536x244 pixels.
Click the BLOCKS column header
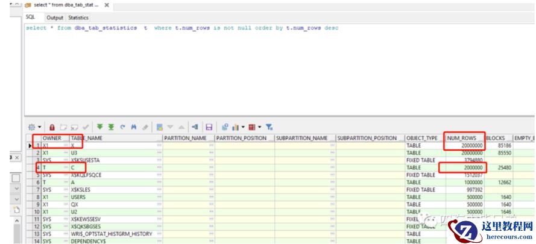[x=499, y=138]
